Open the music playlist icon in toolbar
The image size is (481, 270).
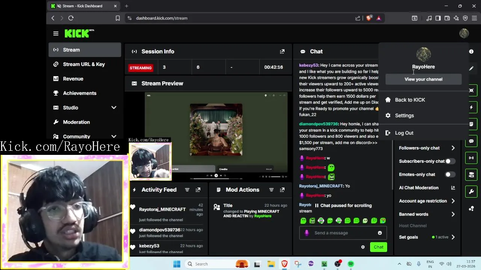(429, 18)
